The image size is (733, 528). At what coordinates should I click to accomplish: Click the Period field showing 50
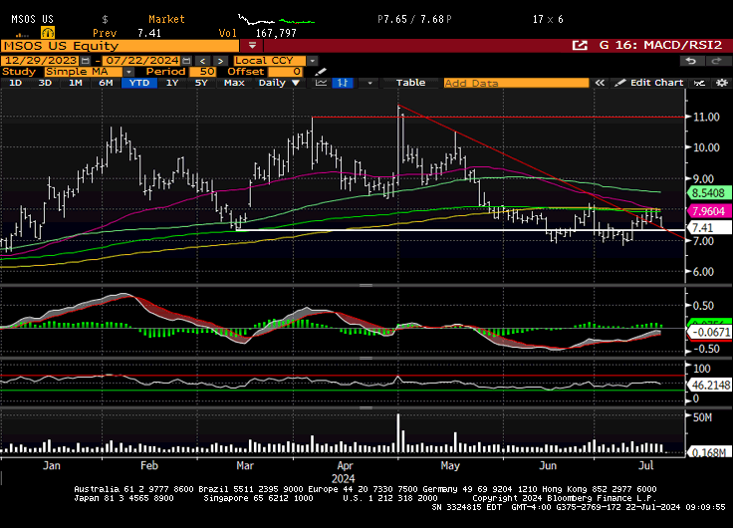point(202,72)
